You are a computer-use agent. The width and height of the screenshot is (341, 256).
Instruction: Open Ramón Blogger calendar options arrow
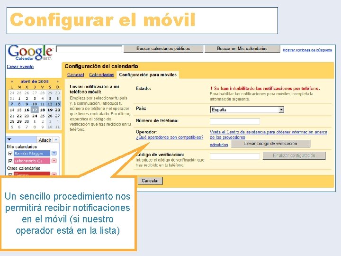click(x=54, y=153)
